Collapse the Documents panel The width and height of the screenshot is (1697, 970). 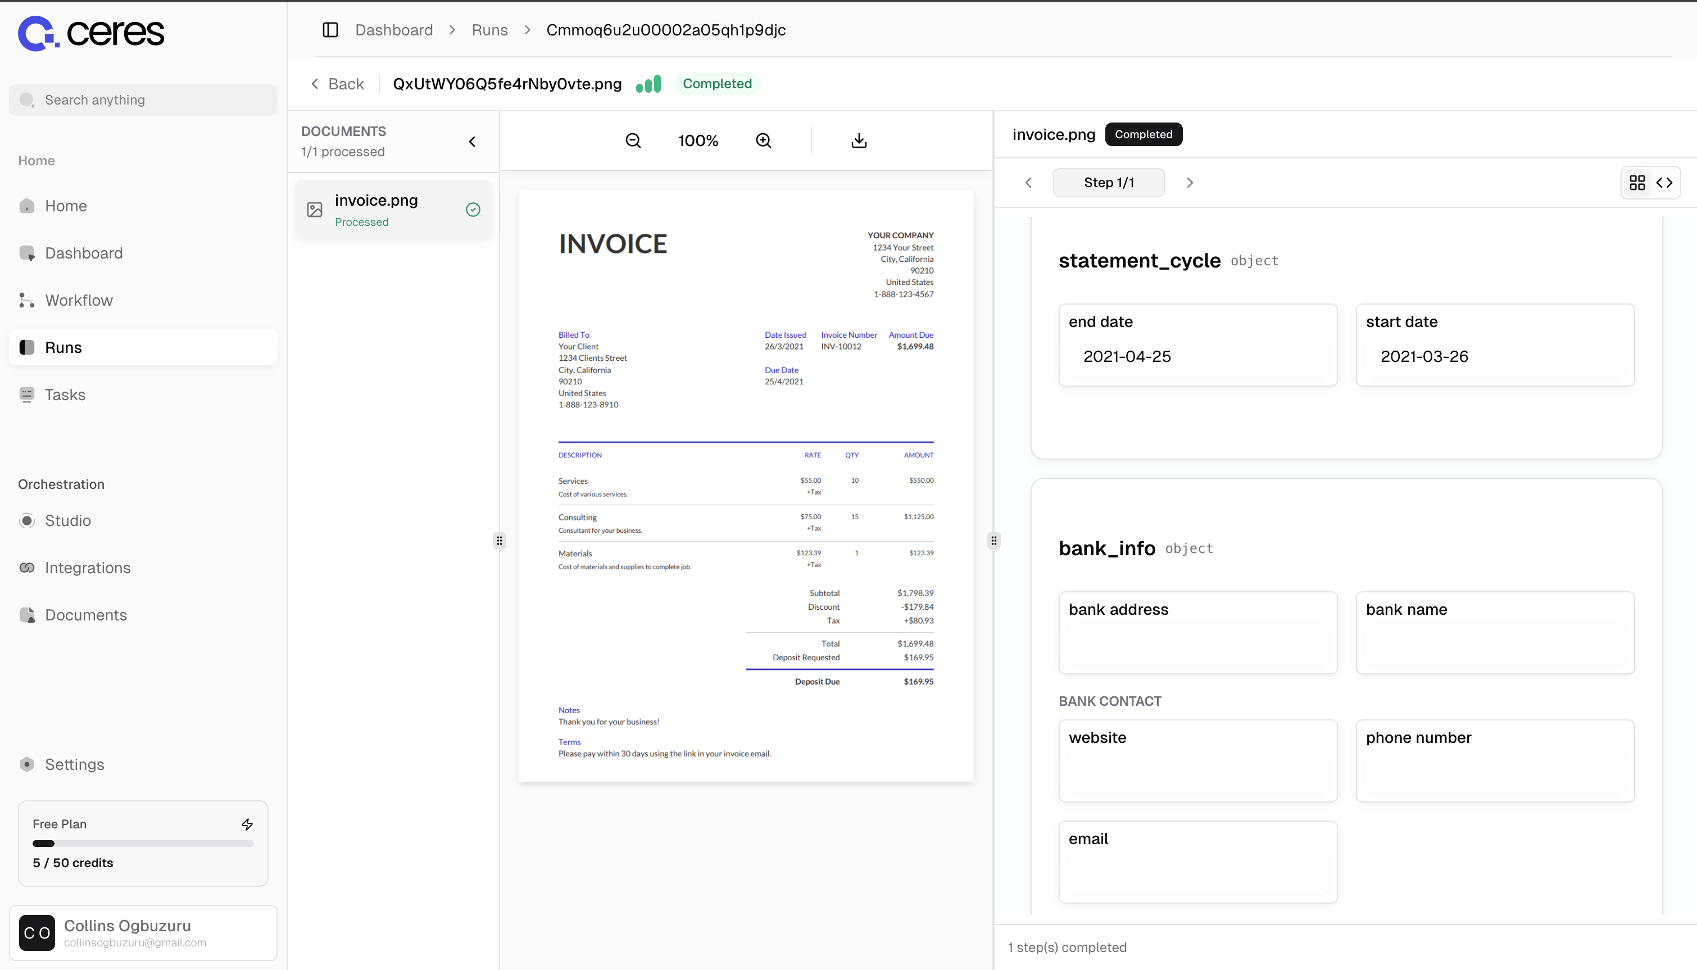(472, 141)
